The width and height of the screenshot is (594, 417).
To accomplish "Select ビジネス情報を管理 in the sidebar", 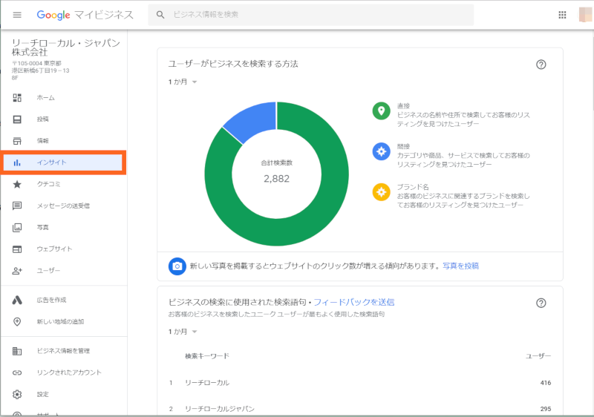I will tap(64, 351).
